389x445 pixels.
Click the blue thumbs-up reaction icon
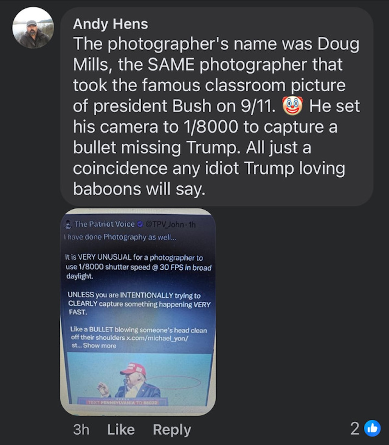[x=372, y=428]
